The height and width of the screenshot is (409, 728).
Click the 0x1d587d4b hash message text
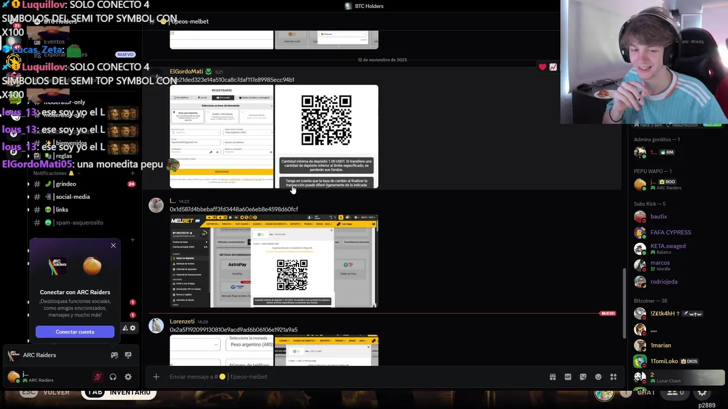pyautogui.click(x=234, y=209)
